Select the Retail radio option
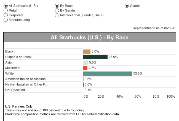Viewport: 179px width, 121px height. point(6,10)
